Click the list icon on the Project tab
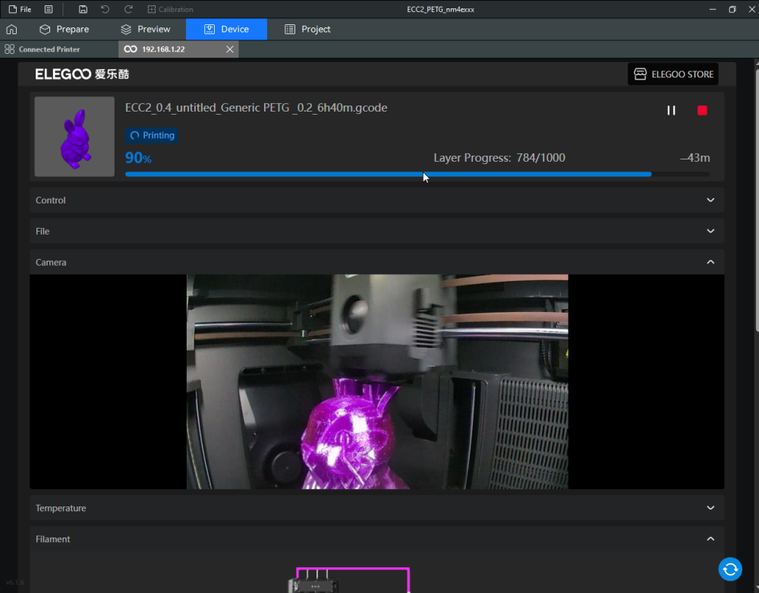 pos(289,29)
